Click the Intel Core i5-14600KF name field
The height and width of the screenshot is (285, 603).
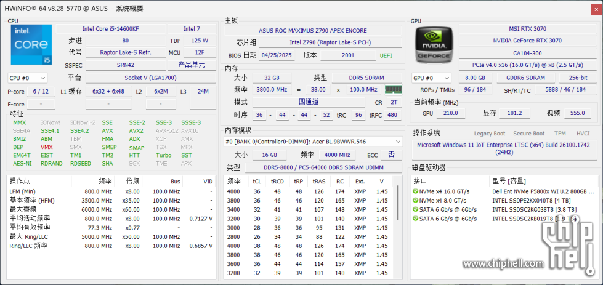[111, 29]
